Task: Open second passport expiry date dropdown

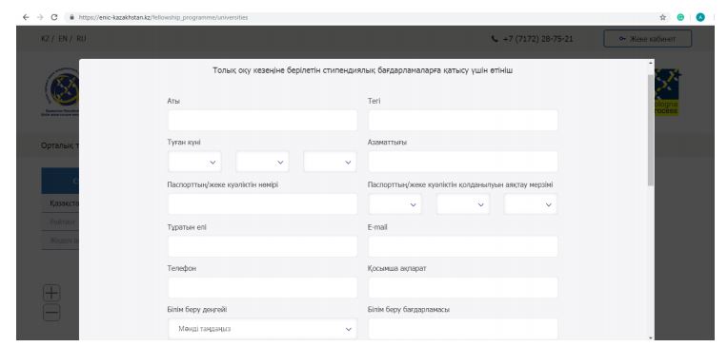Action: click(463, 203)
